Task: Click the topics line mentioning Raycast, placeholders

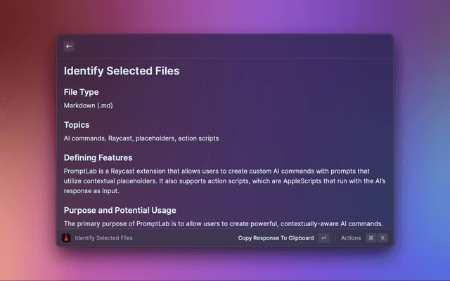Action: pos(141,138)
